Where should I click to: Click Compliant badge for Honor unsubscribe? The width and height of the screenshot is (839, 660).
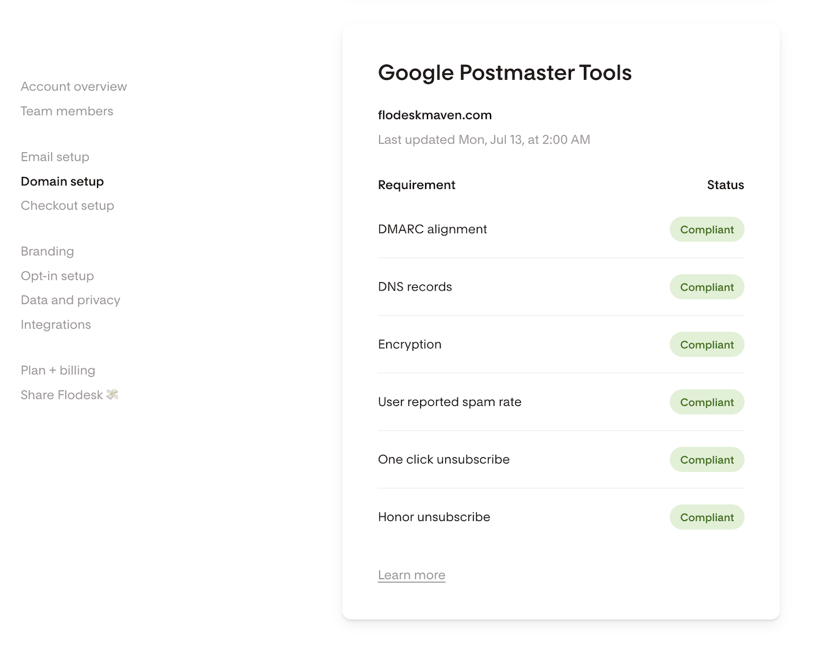707,517
